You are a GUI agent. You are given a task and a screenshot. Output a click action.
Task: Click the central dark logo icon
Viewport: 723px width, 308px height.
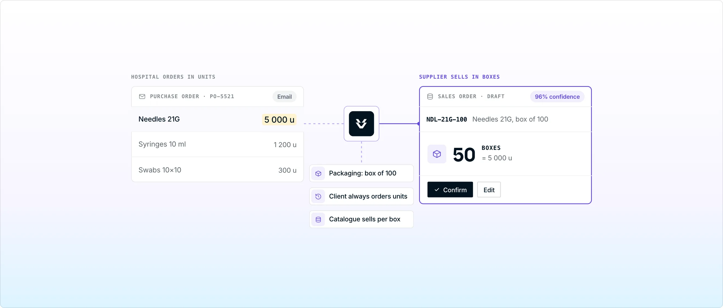361,124
